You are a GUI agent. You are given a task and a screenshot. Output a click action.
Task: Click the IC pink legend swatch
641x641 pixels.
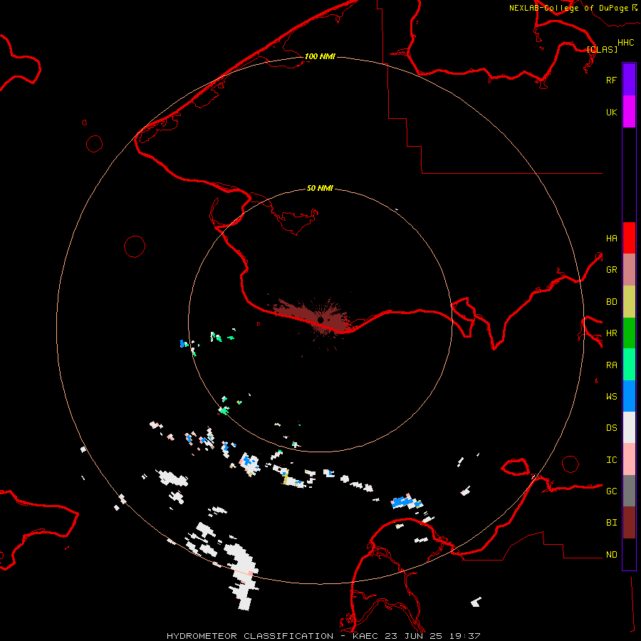click(629, 459)
